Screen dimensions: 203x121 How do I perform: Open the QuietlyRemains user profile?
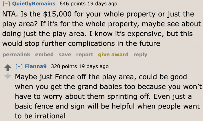[x=34, y=3]
